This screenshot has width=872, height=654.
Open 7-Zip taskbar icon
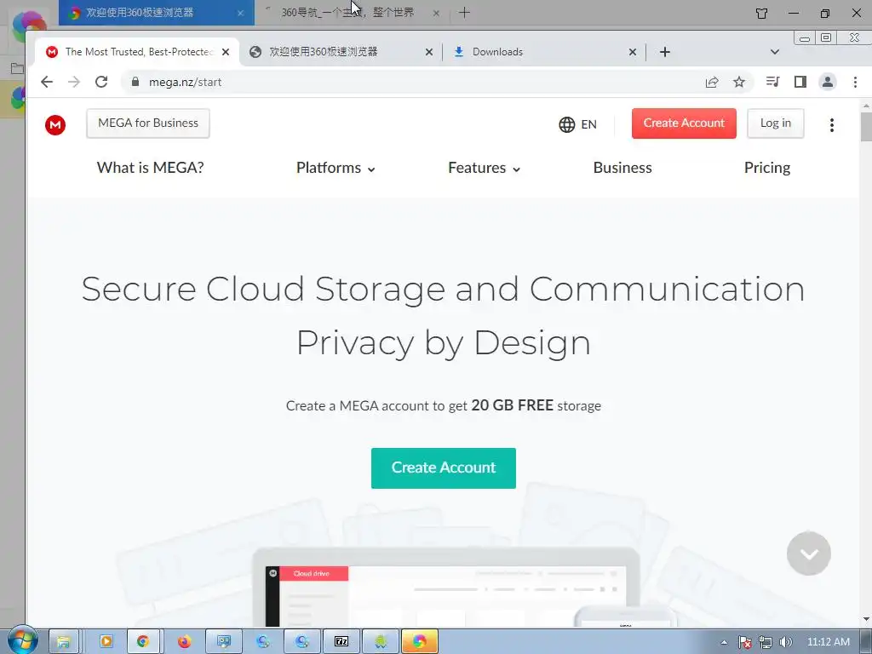click(x=341, y=642)
